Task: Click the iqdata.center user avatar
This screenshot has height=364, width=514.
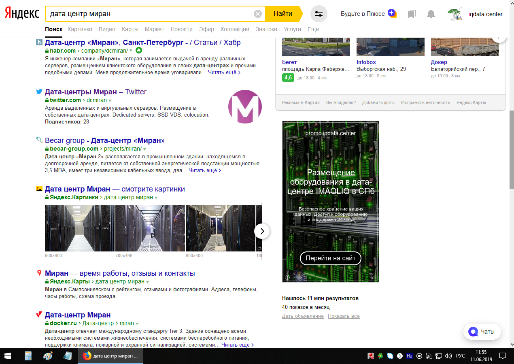Action: (x=456, y=14)
